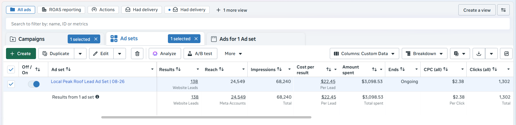
Task: Sort by Off / On column
Action: pos(38,70)
